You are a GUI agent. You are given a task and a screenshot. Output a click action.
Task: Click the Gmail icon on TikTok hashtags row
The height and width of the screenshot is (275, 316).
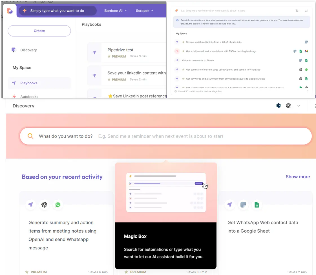(x=306, y=51)
